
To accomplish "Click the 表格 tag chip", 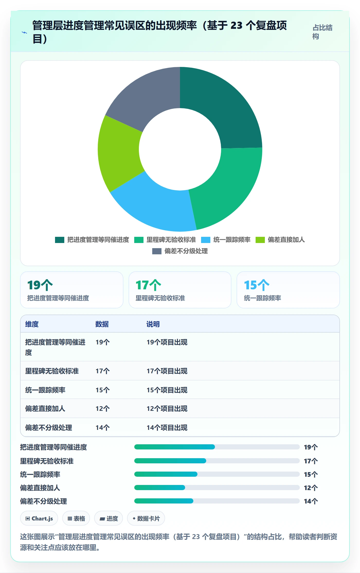I will pos(76,518).
